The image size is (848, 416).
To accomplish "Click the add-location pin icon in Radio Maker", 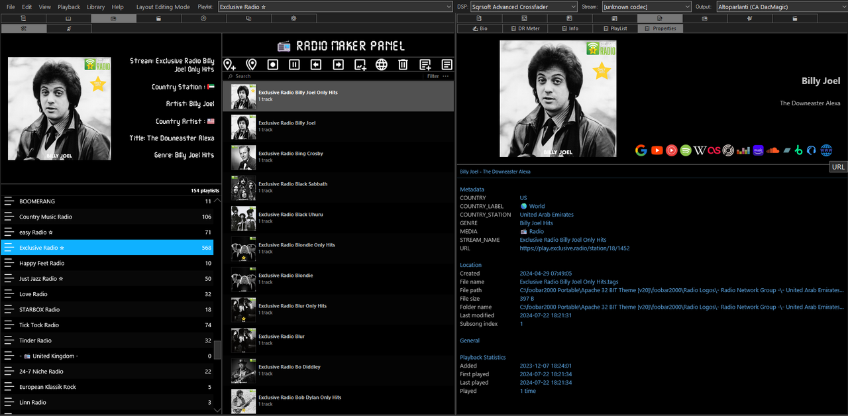I will (x=229, y=64).
